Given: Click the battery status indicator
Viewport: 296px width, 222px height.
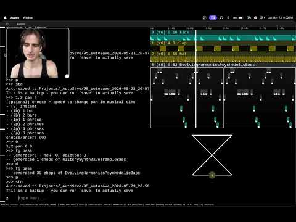Looking at the screenshot, I should pos(237,18).
